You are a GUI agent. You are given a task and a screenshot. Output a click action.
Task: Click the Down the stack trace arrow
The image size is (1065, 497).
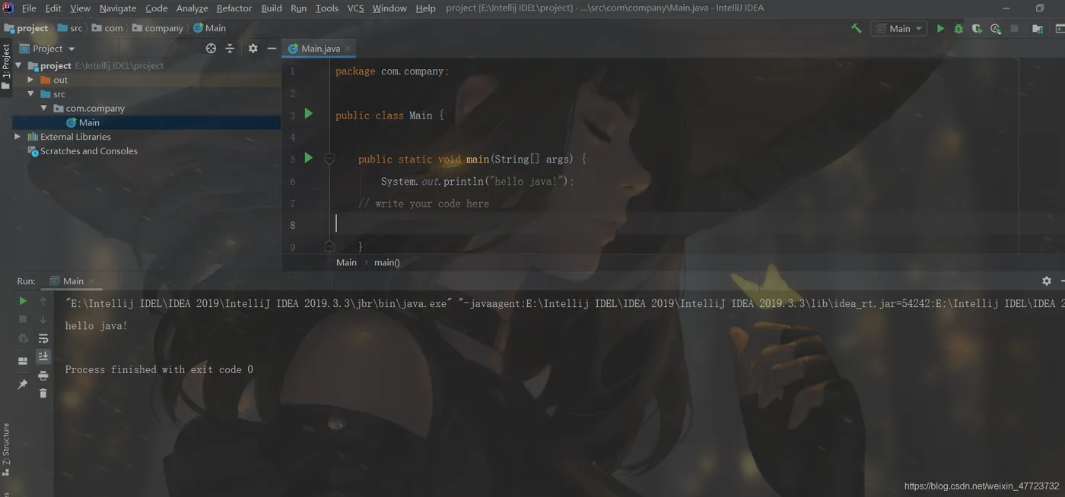click(43, 319)
